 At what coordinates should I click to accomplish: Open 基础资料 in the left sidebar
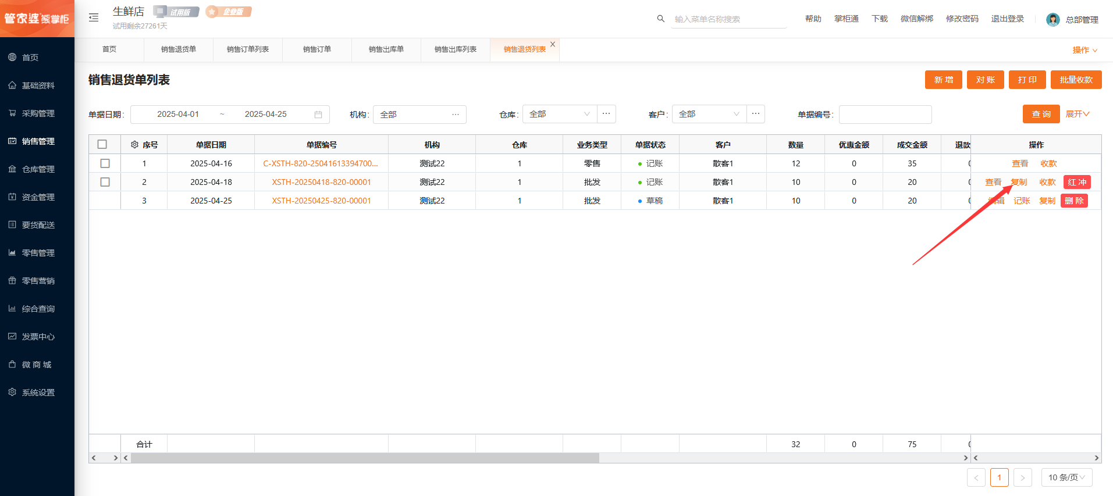pos(37,85)
